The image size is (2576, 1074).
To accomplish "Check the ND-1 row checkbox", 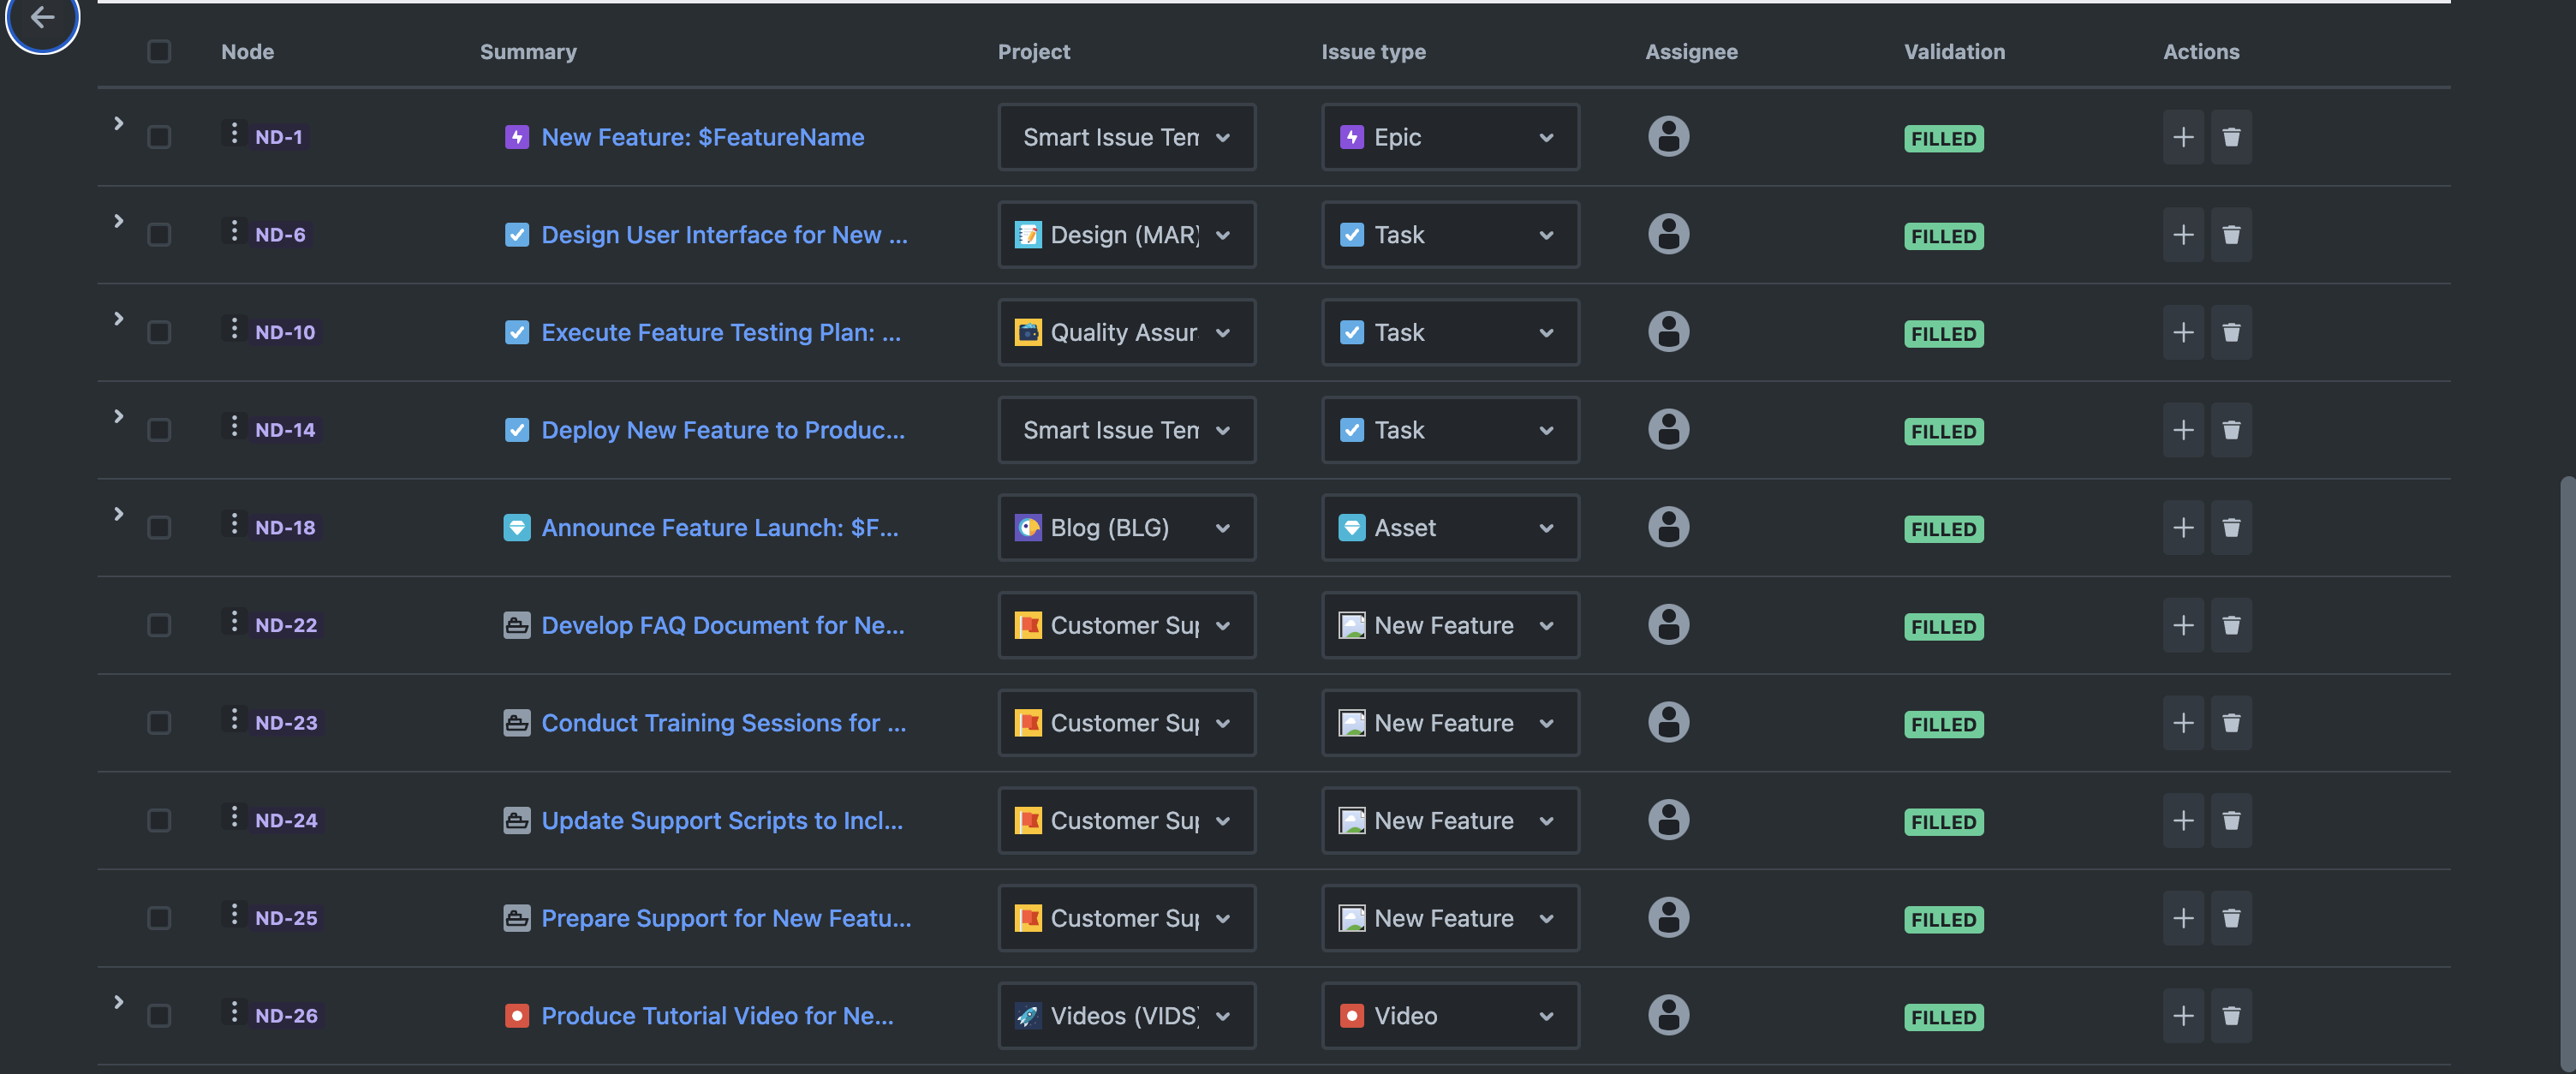I will click(159, 137).
